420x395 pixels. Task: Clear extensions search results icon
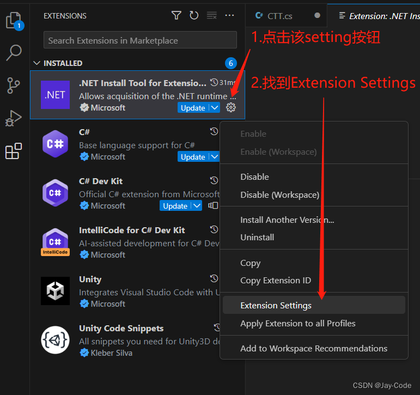click(x=211, y=16)
